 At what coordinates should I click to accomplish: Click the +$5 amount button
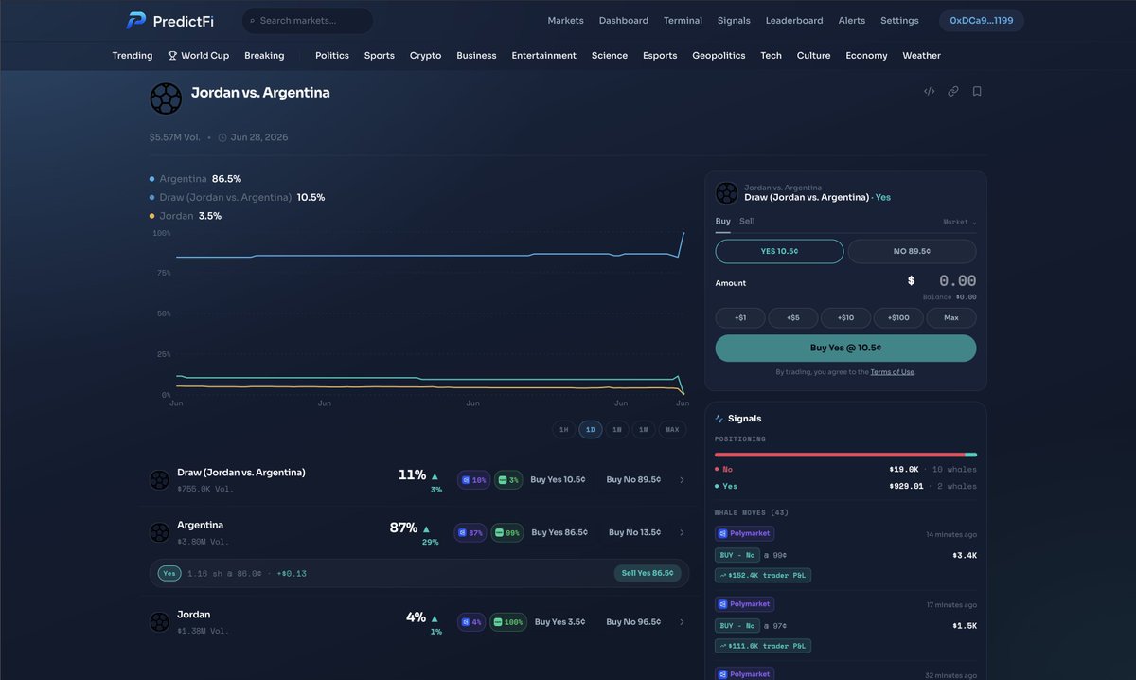(793, 318)
